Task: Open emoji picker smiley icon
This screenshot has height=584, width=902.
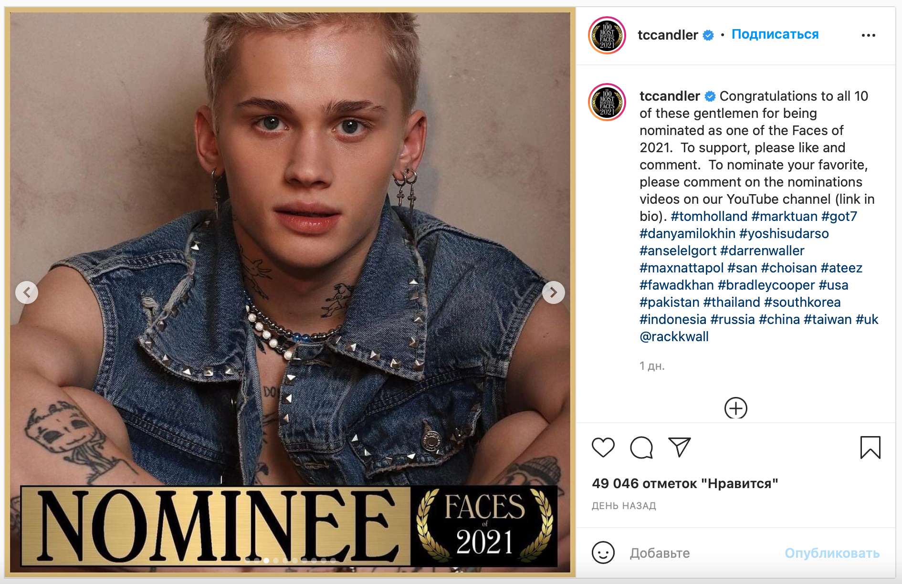Action: pos(603,553)
